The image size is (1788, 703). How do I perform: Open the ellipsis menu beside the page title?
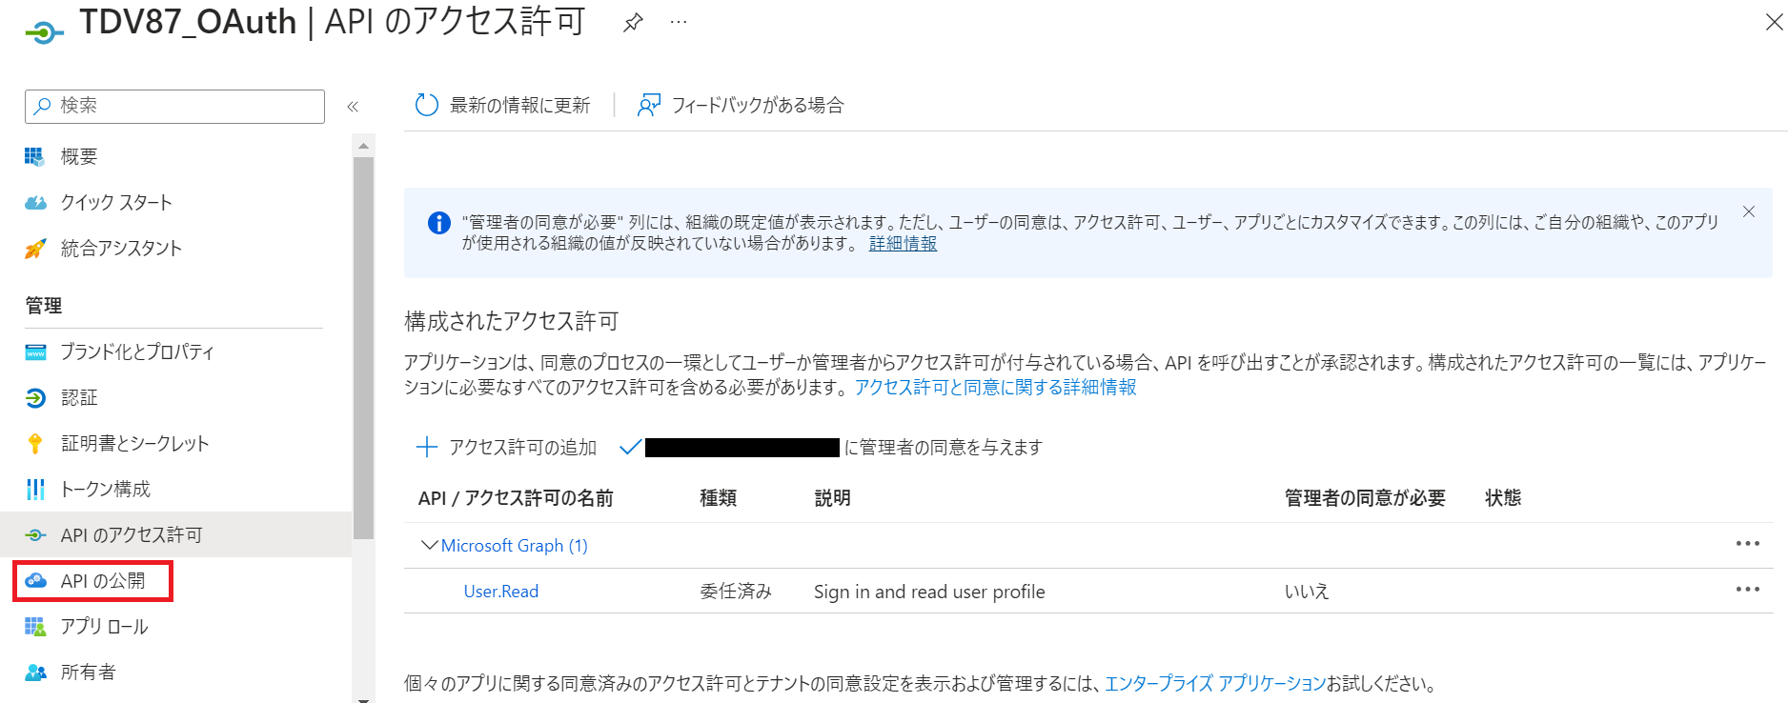[x=679, y=22]
